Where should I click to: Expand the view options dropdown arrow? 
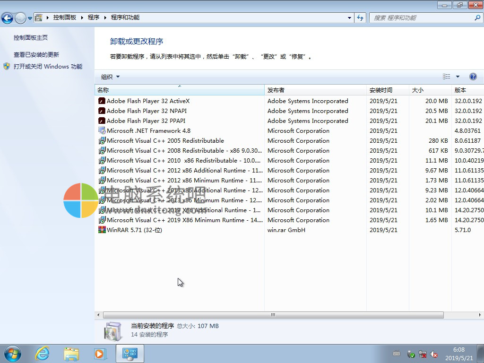click(x=458, y=77)
